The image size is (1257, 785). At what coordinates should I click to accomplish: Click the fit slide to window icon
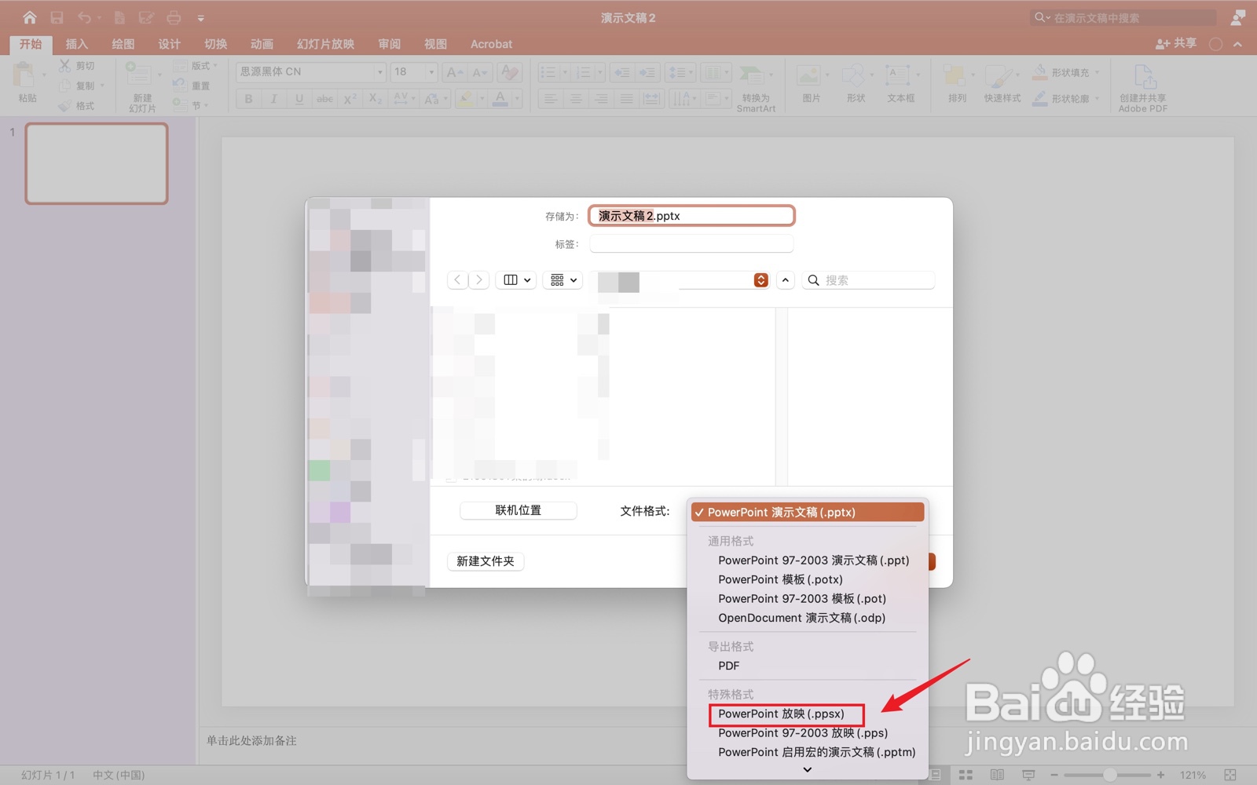point(1230,775)
